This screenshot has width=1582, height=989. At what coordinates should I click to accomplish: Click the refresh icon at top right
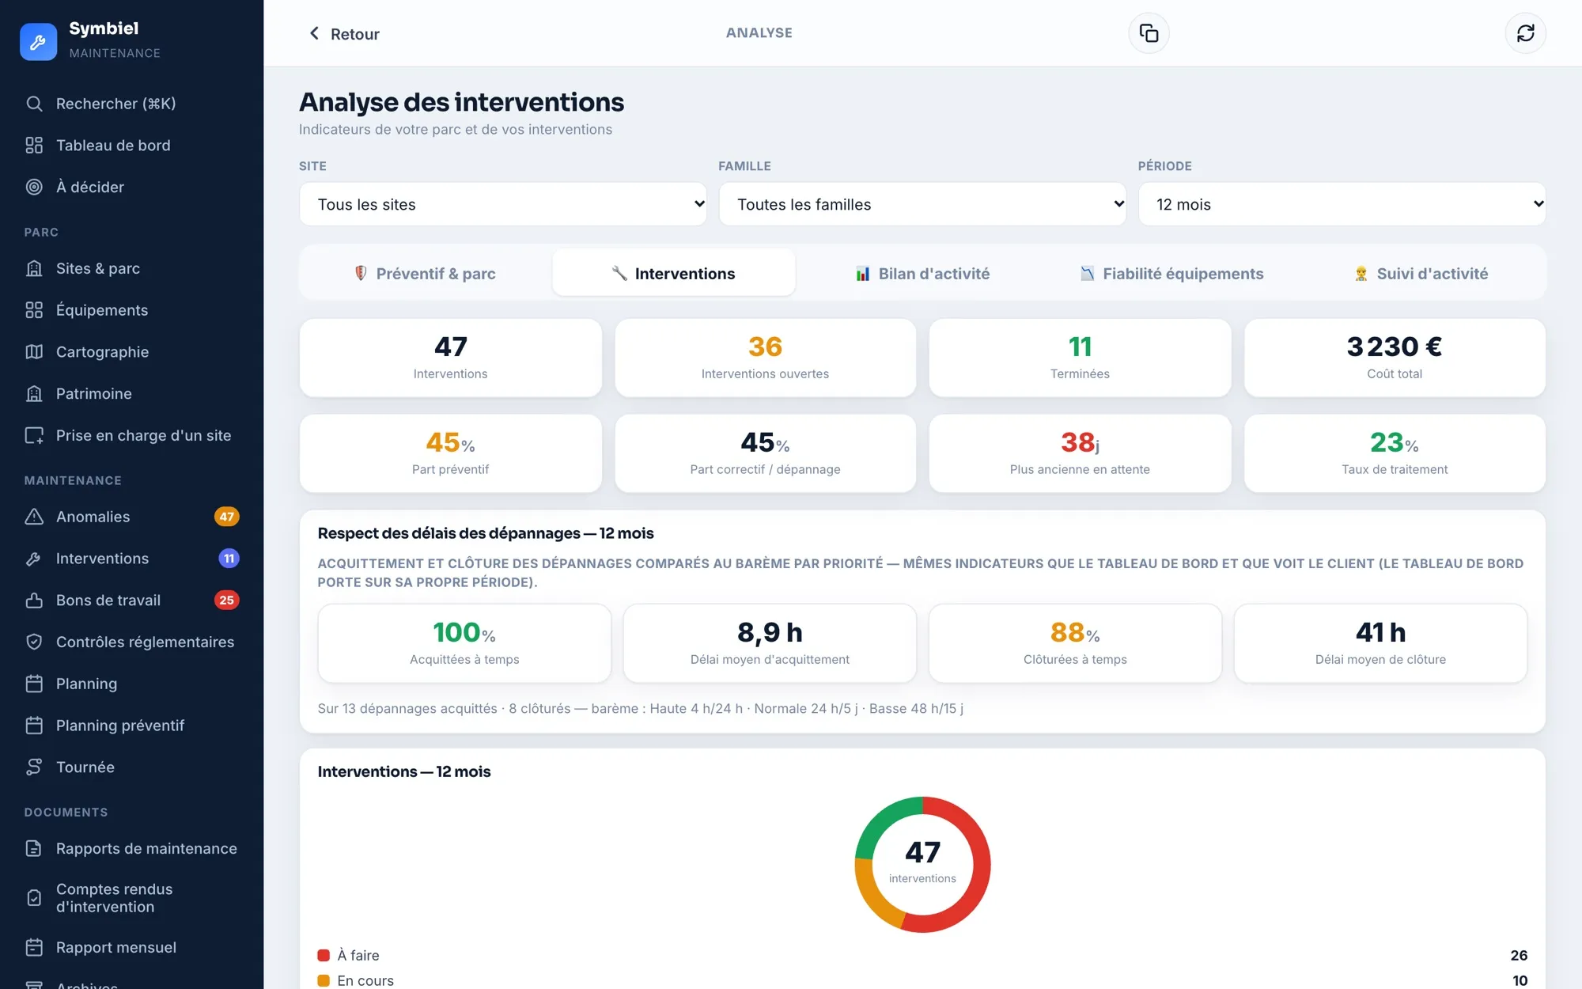(1525, 33)
